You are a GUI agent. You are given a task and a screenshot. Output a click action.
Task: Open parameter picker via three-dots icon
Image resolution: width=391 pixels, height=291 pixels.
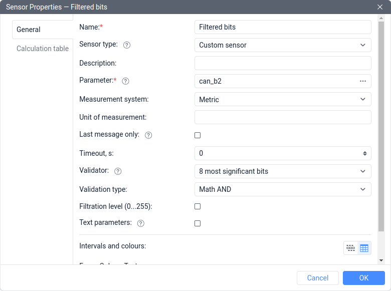tap(363, 81)
